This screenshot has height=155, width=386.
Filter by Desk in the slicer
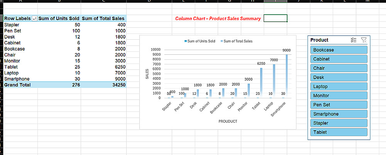(339, 77)
